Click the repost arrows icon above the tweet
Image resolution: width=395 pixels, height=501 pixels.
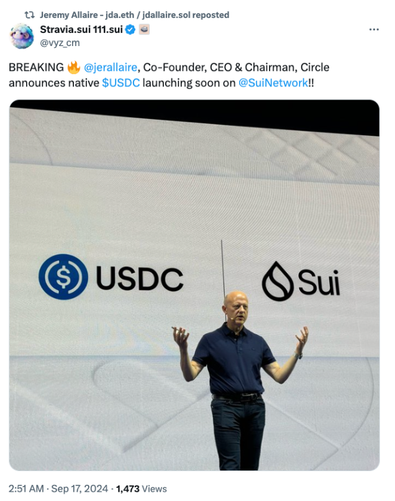pos(30,15)
